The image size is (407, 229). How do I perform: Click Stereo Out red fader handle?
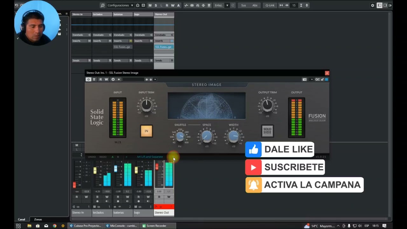[157, 166]
